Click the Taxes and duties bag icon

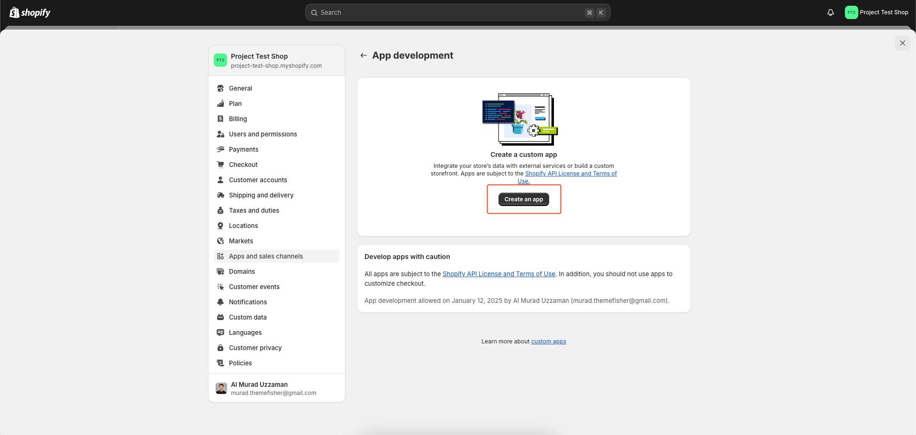click(220, 210)
